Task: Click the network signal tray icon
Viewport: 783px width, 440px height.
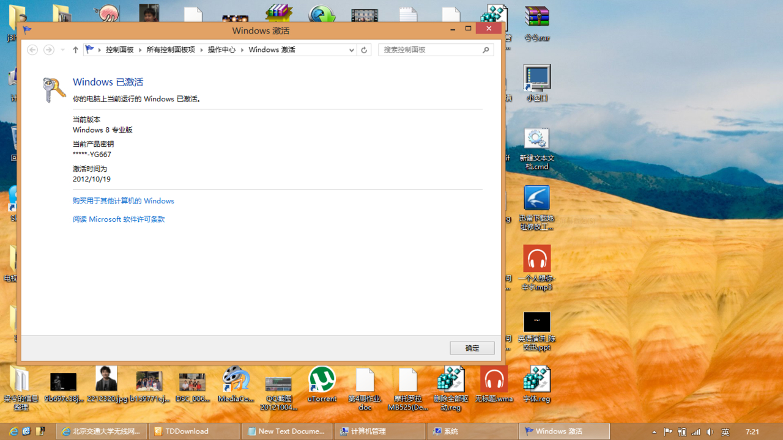Action: tap(696, 432)
